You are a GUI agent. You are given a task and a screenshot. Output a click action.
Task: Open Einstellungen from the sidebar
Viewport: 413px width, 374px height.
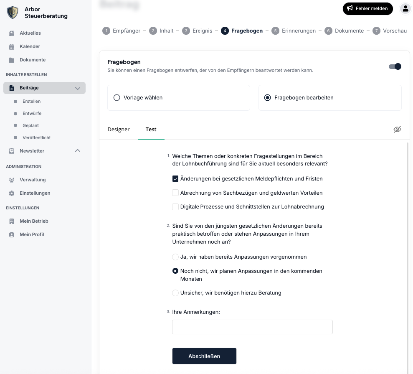[x=35, y=193]
